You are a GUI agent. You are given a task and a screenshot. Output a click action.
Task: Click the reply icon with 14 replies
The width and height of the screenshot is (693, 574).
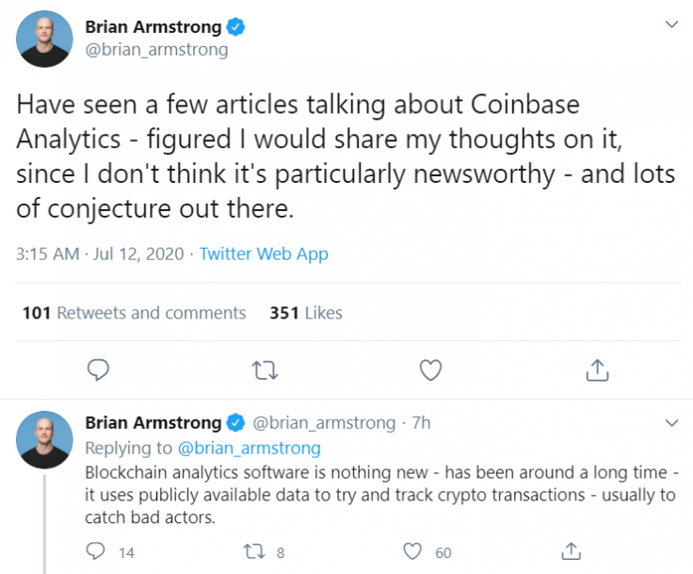(x=98, y=550)
